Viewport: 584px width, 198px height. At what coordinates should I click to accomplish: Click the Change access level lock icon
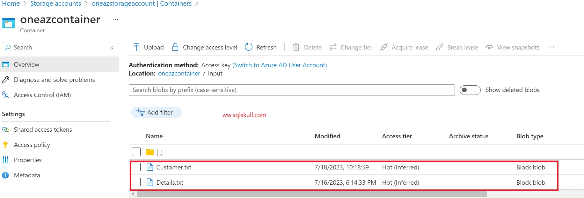pos(175,47)
